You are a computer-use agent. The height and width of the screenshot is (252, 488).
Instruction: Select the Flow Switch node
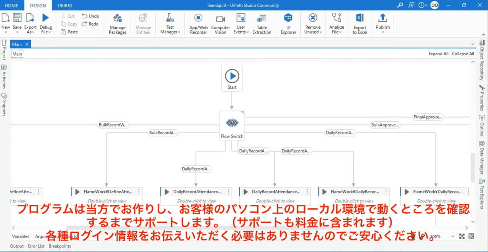[232, 126]
